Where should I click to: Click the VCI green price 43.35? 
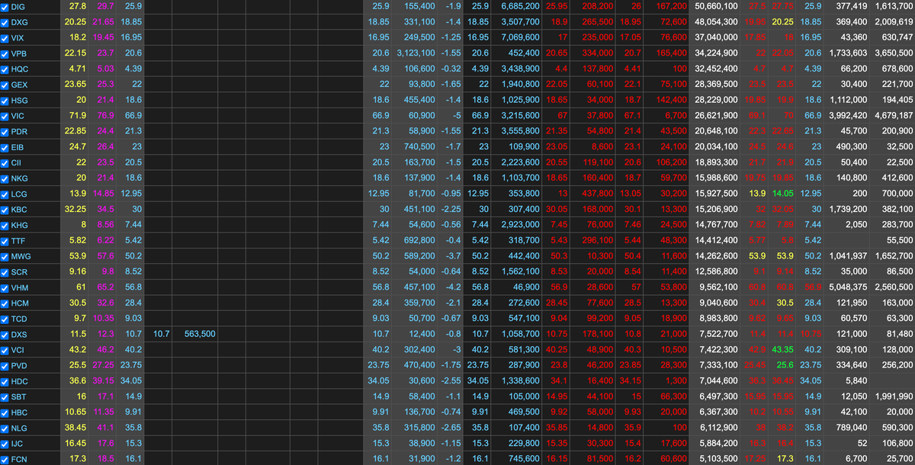[782, 349]
